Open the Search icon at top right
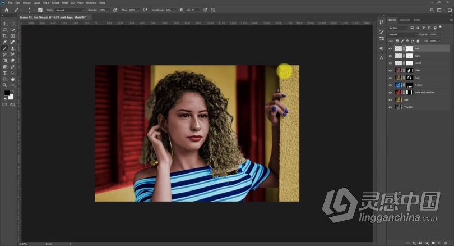The image size is (454, 246). pos(432,10)
